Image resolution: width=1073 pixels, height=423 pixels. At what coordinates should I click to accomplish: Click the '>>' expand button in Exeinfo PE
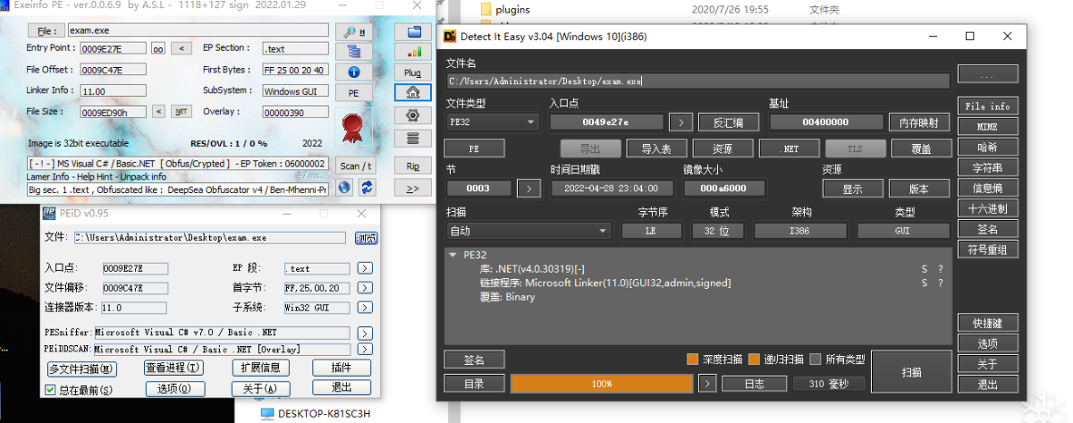tap(412, 188)
